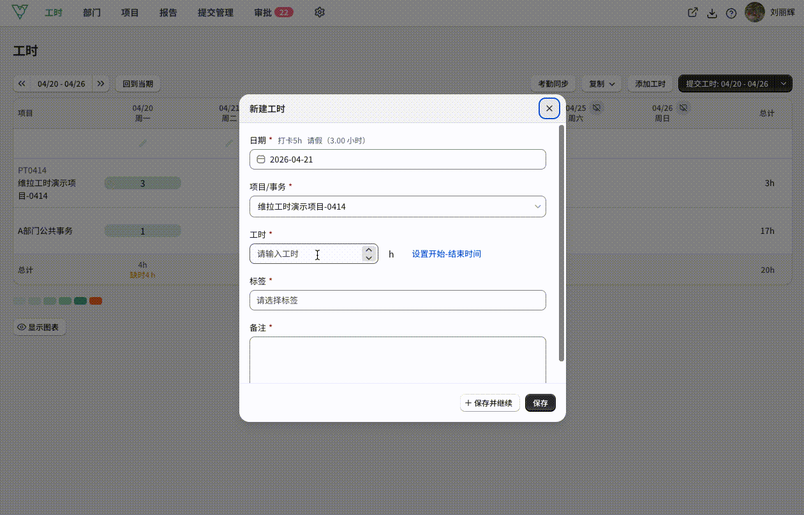Click the edit pencil under 04/20 column
The width and height of the screenshot is (804, 515).
142,143
